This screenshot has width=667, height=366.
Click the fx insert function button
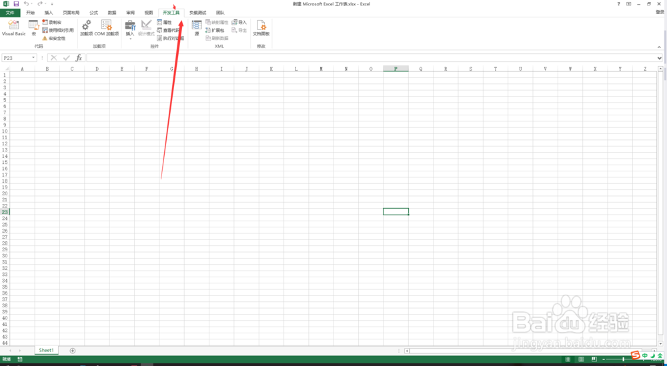point(79,58)
